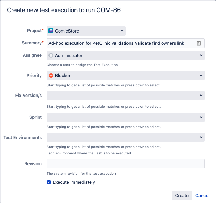Click the Administrator assignee field
The height and width of the screenshot is (203, 216).
click(x=126, y=55)
